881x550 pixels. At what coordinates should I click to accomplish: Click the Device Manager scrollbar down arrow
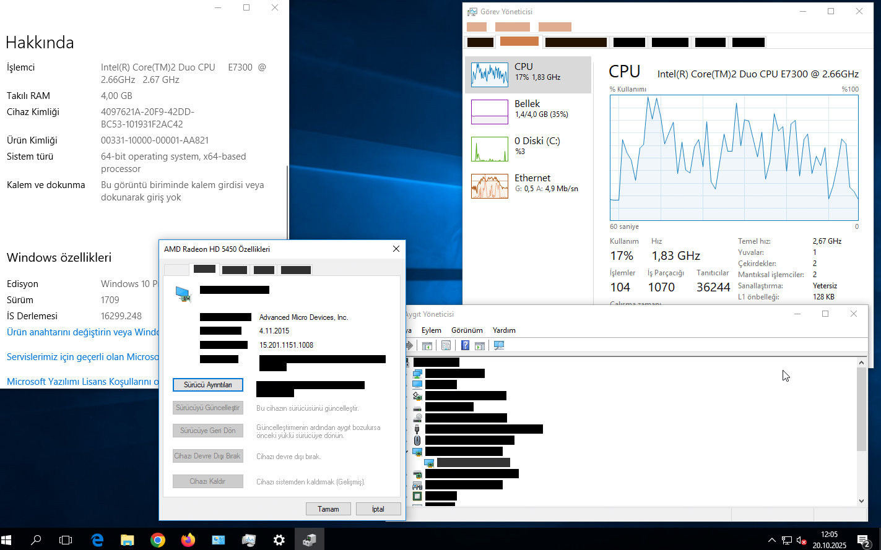pyautogui.click(x=861, y=501)
